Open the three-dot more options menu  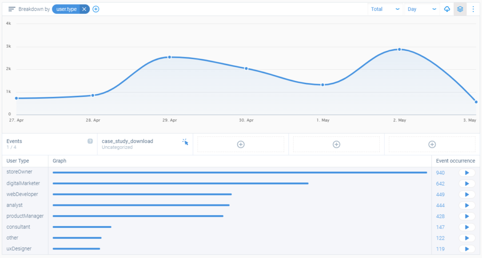coord(473,9)
